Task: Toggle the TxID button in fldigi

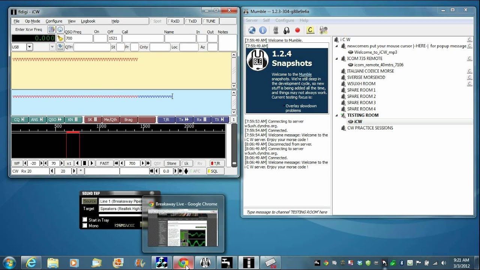Action: (x=193, y=21)
